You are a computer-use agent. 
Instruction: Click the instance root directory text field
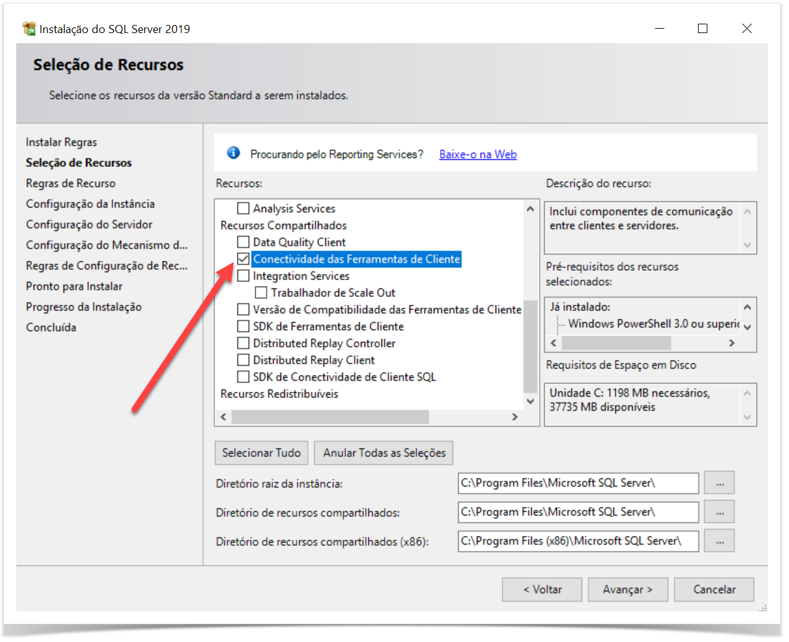(x=578, y=483)
